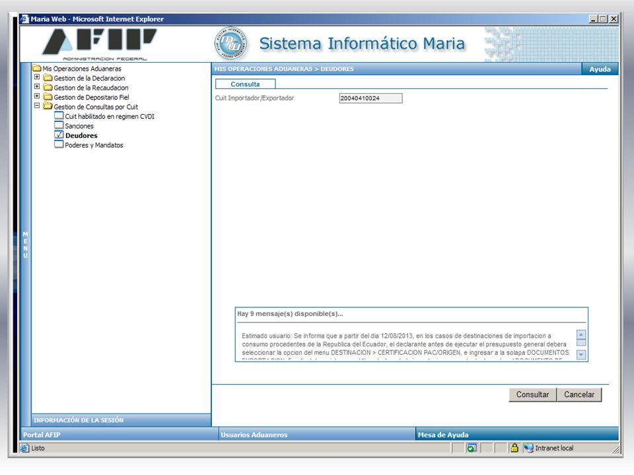Viewport: 634px width, 475px height.
Task: Open the Información de la Sesión panel
Action: (x=121, y=420)
